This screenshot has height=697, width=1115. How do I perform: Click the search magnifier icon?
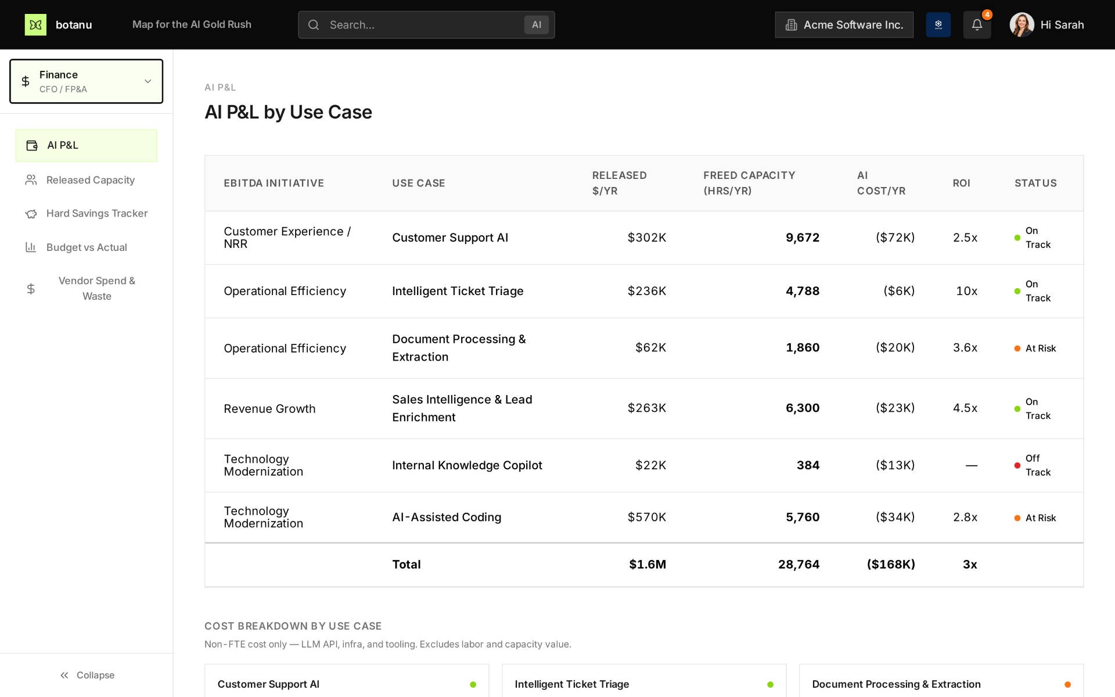314,25
